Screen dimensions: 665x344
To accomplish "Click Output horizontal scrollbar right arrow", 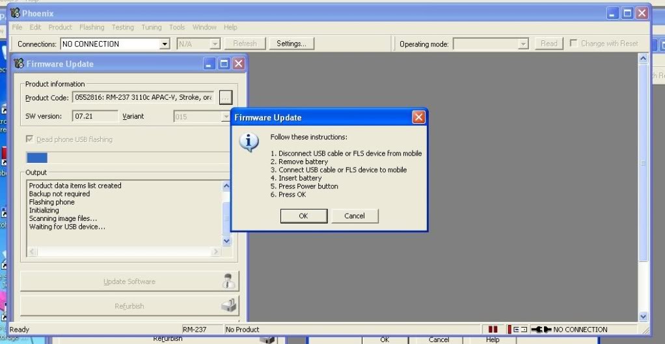I will click(x=216, y=251).
